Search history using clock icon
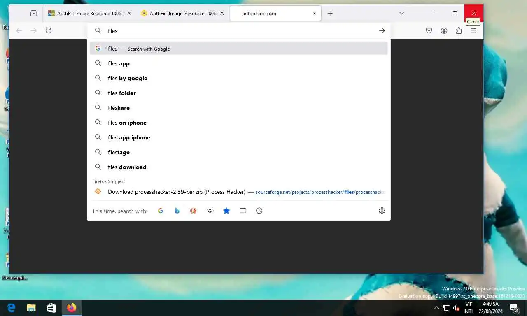 (259, 211)
